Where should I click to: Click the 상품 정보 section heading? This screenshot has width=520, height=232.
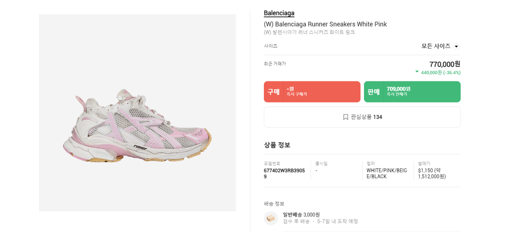pyautogui.click(x=277, y=145)
